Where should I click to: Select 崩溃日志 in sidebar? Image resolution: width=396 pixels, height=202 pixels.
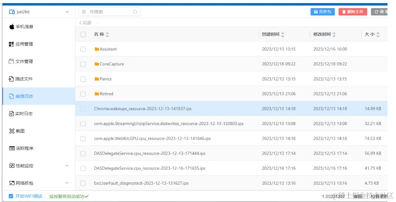pos(39,96)
